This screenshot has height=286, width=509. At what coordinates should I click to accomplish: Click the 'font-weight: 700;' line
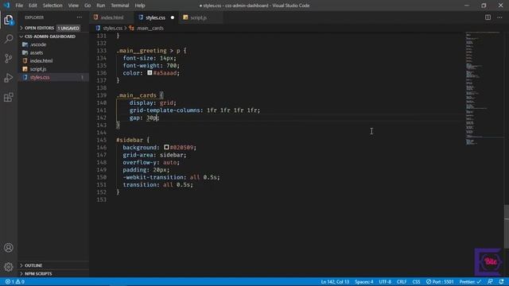(x=151, y=65)
